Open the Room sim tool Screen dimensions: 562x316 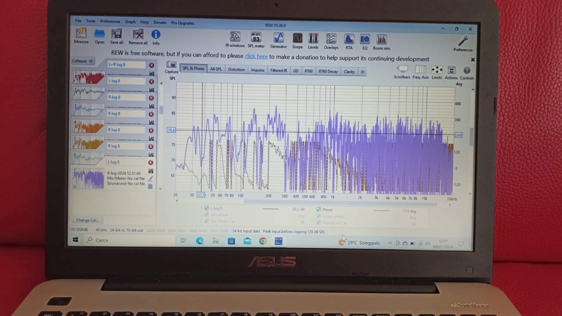click(x=382, y=42)
